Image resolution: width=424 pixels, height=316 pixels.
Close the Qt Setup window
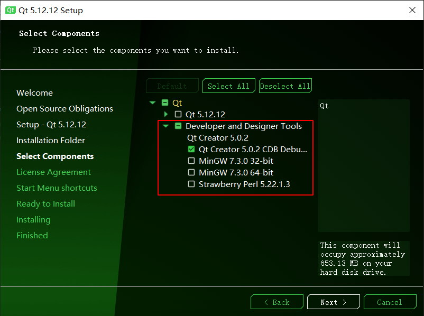pyautogui.click(x=412, y=10)
